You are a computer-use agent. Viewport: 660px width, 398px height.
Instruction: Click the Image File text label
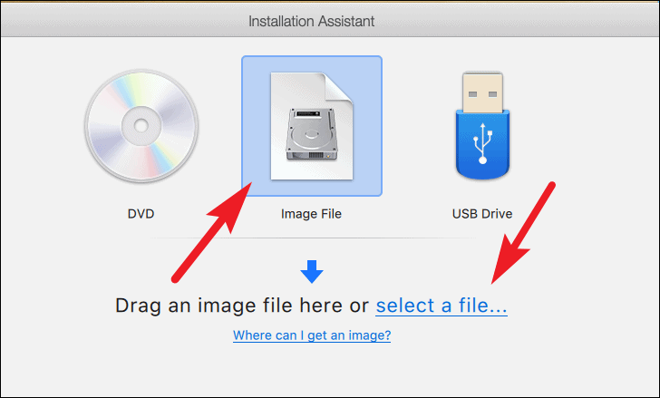pos(312,214)
